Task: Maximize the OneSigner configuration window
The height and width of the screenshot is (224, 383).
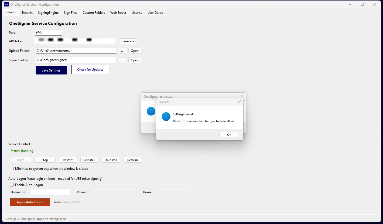Action: (x=362, y=4)
